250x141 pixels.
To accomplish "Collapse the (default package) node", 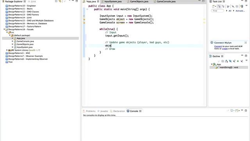I will coord(10,35).
